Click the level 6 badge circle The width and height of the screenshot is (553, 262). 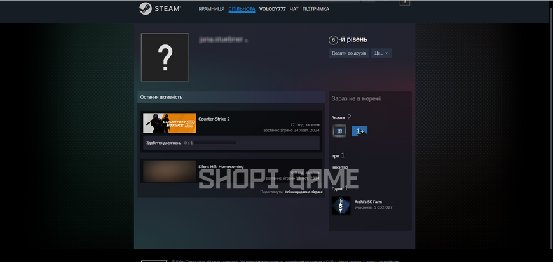pyautogui.click(x=333, y=40)
